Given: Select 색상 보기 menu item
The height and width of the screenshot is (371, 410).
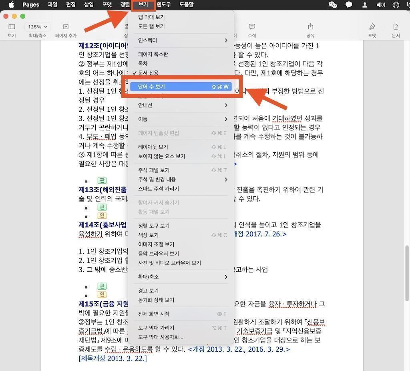Looking at the screenshot, I should (x=181, y=235).
